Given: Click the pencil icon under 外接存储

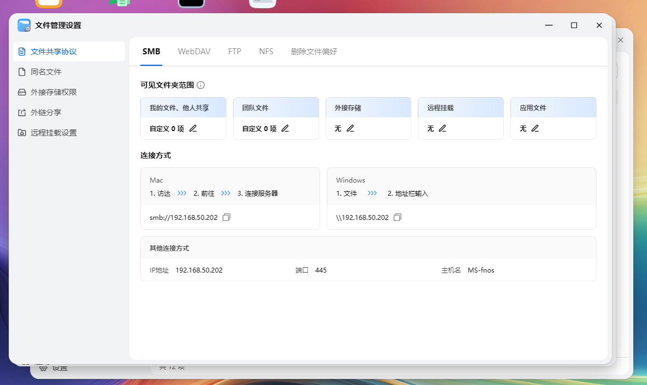Looking at the screenshot, I should pyautogui.click(x=350, y=128).
